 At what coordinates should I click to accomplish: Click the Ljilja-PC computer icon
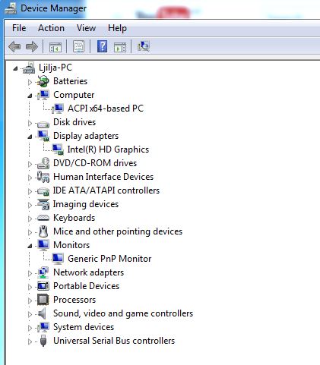pyautogui.click(x=29, y=68)
